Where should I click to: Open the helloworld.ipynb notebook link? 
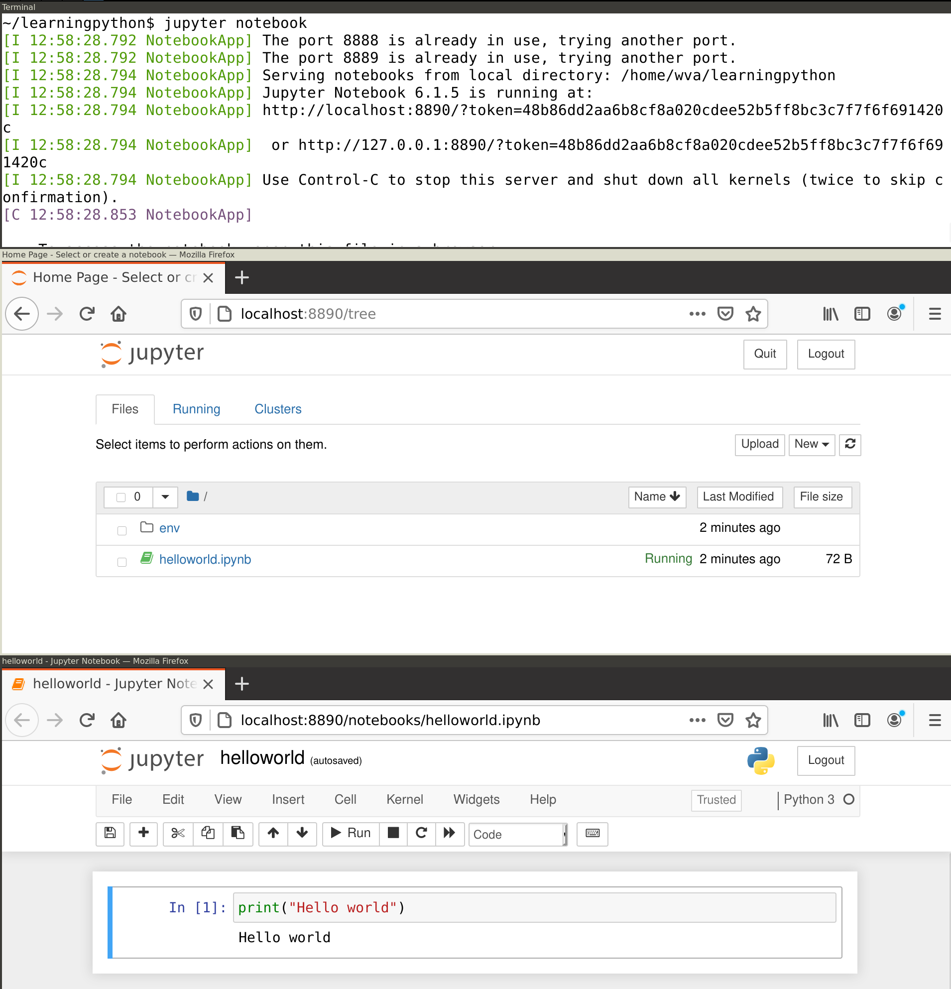[x=205, y=559]
